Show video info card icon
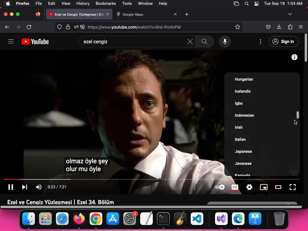 pos(294,57)
